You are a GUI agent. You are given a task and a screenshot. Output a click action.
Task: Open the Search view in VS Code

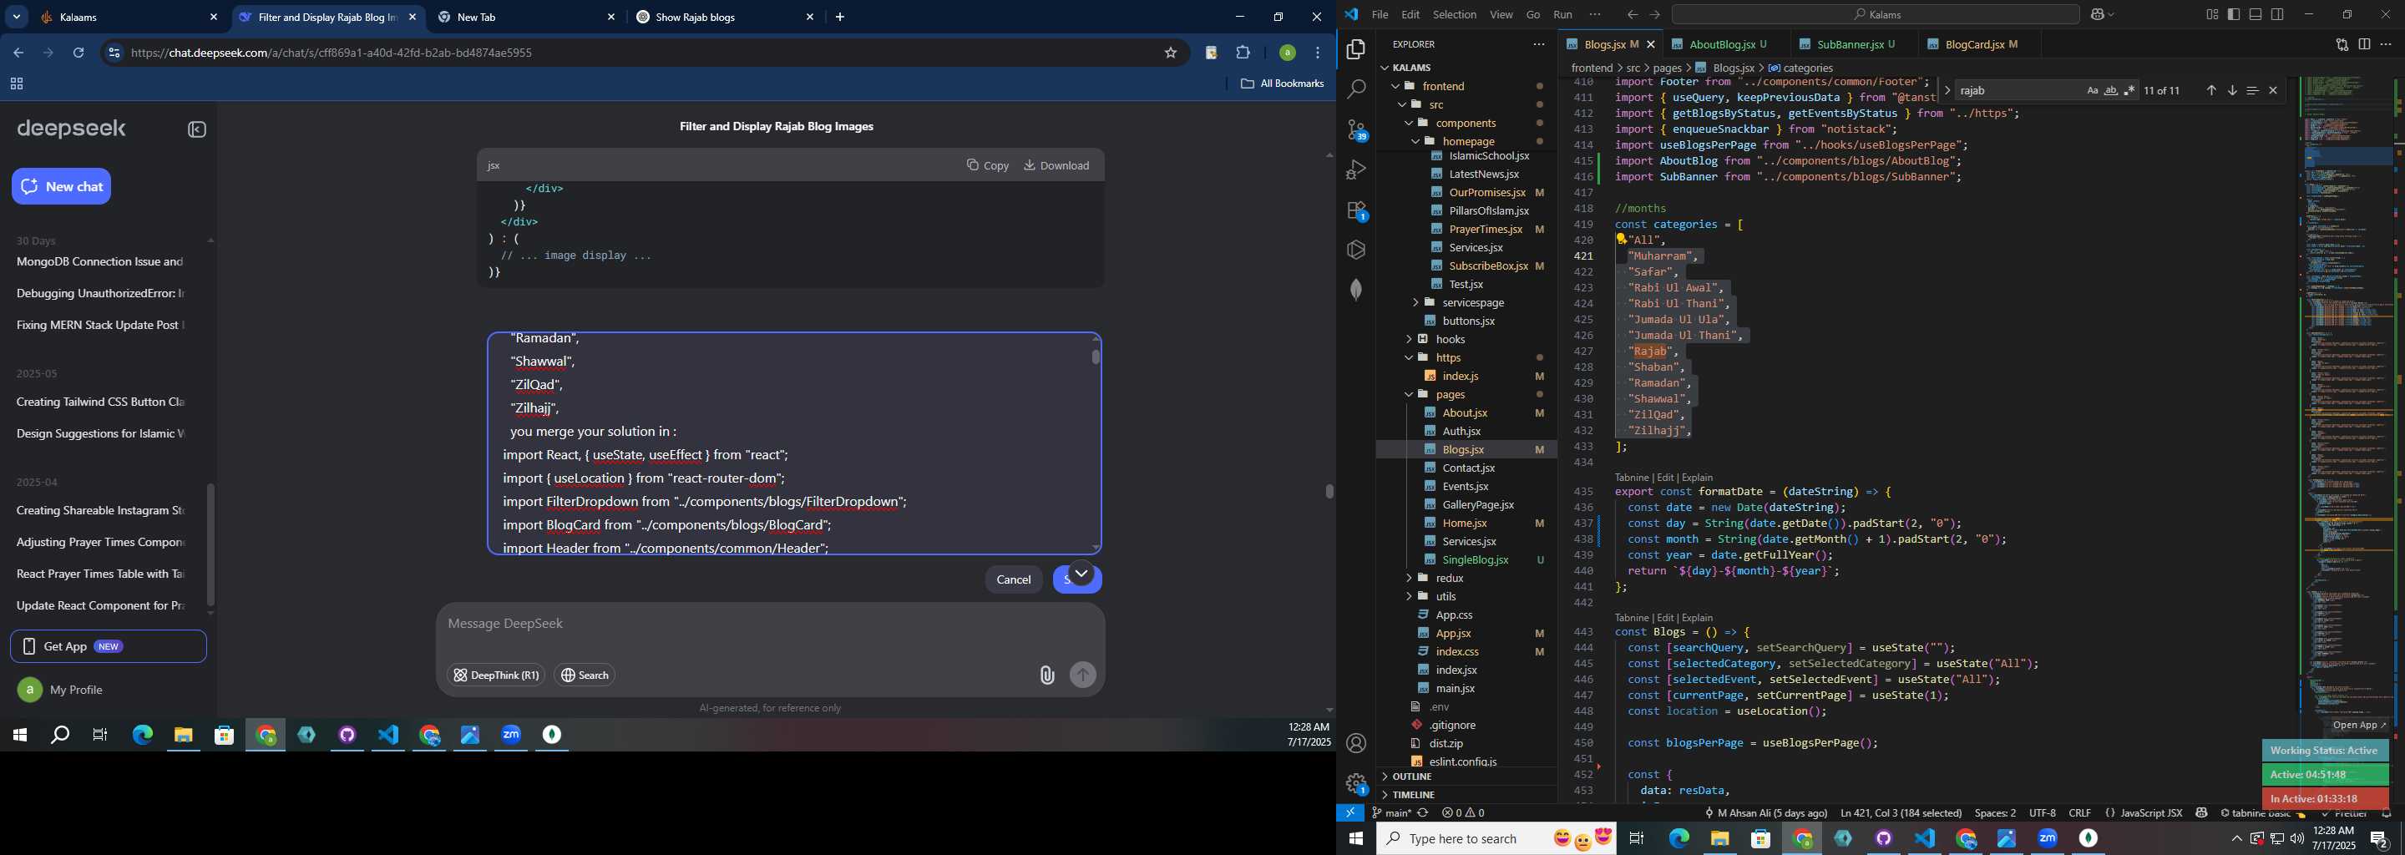[x=1355, y=89]
